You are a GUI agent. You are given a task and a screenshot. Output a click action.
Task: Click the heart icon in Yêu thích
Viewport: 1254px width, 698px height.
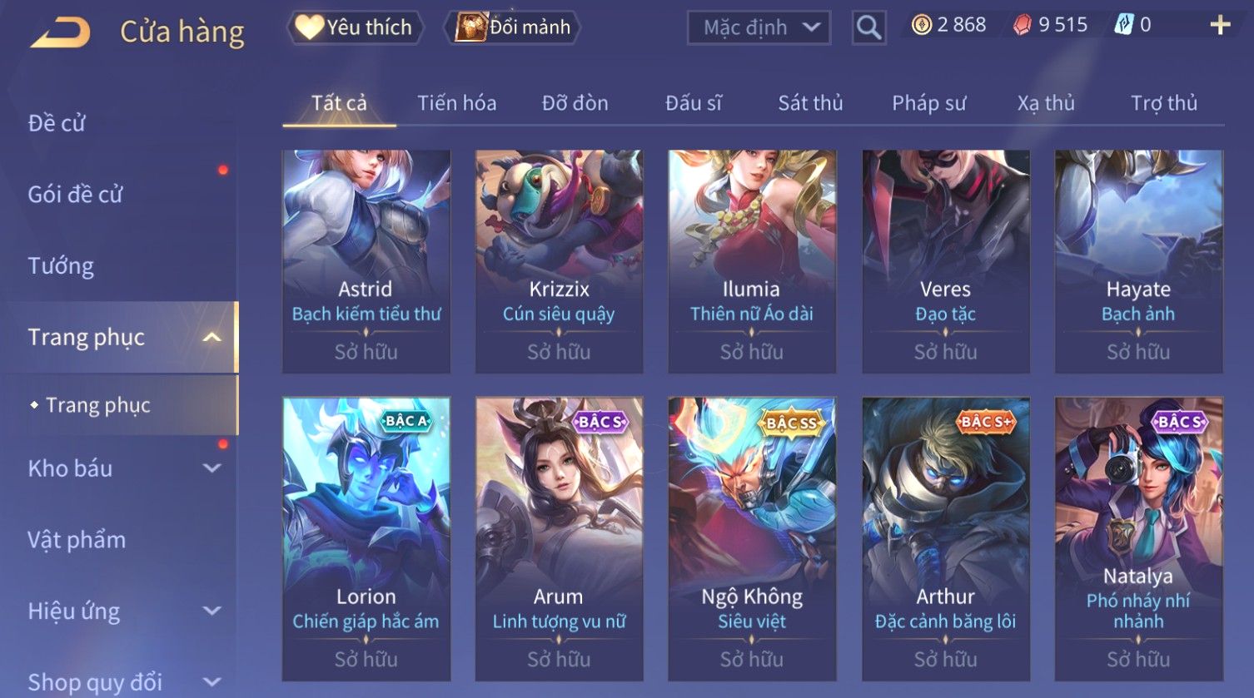(x=309, y=27)
